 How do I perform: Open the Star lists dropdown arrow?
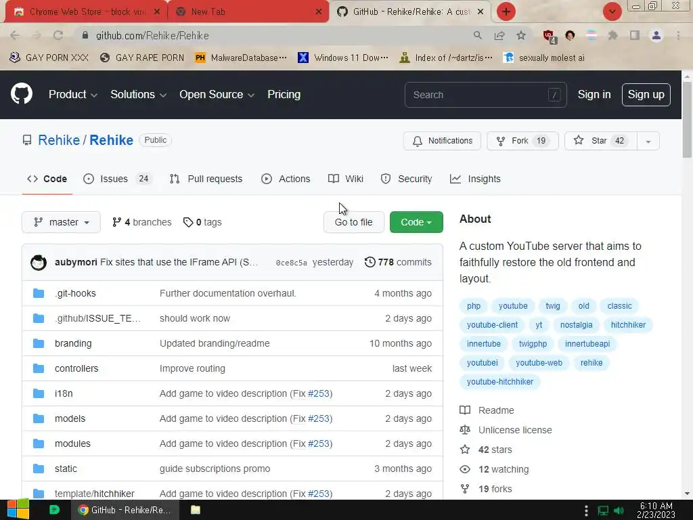pos(648,141)
